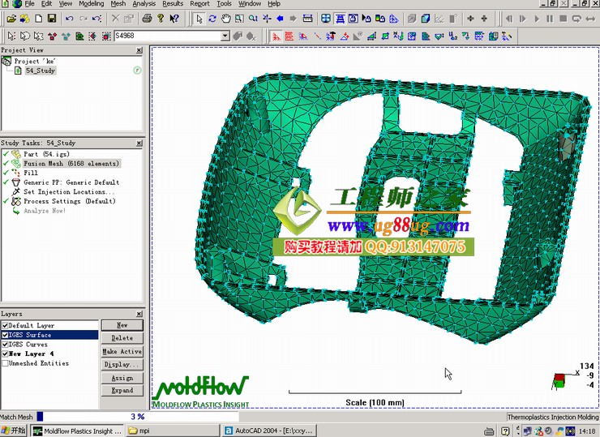Click the Step Back animation button

(509, 19)
